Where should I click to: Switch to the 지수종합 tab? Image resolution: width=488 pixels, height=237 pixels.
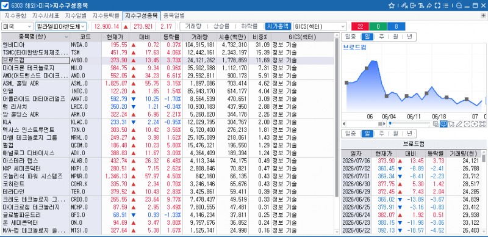[15, 16]
